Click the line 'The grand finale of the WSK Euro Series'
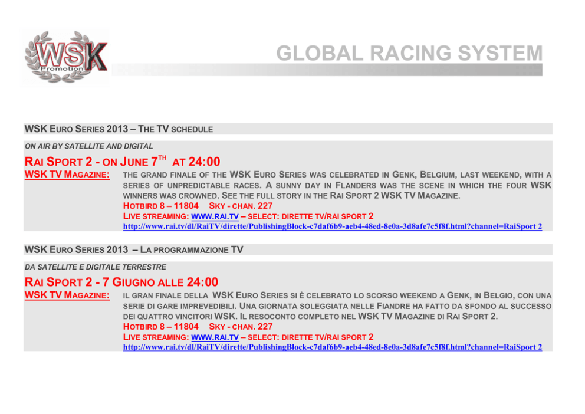 [337, 175]
